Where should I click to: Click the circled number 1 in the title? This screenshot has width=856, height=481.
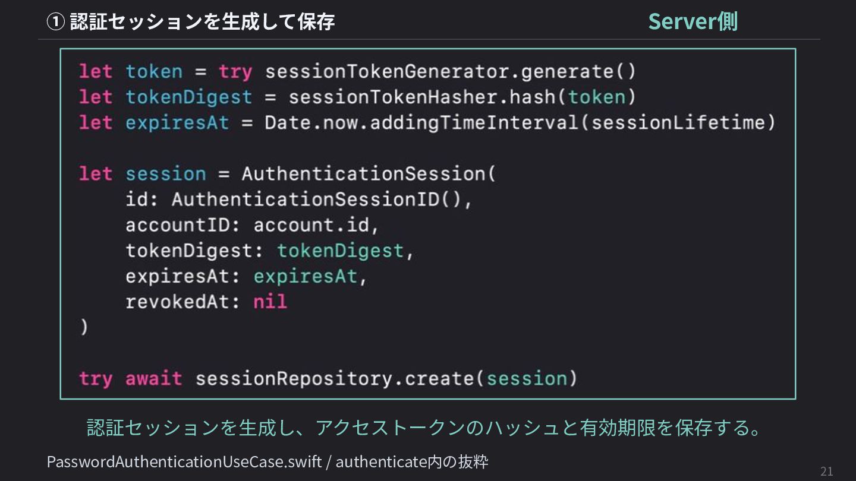55,22
